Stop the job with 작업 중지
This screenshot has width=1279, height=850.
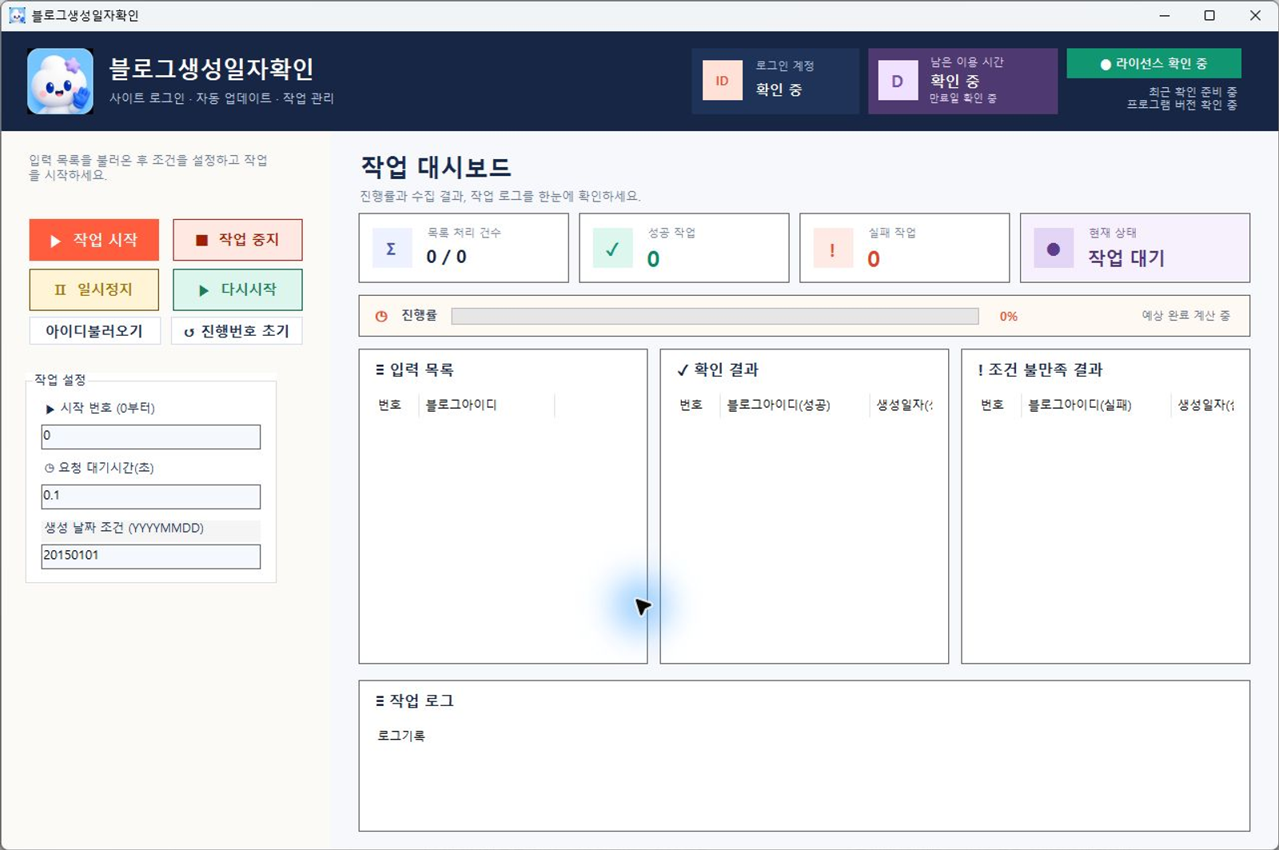pyautogui.click(x=237, y=240)
